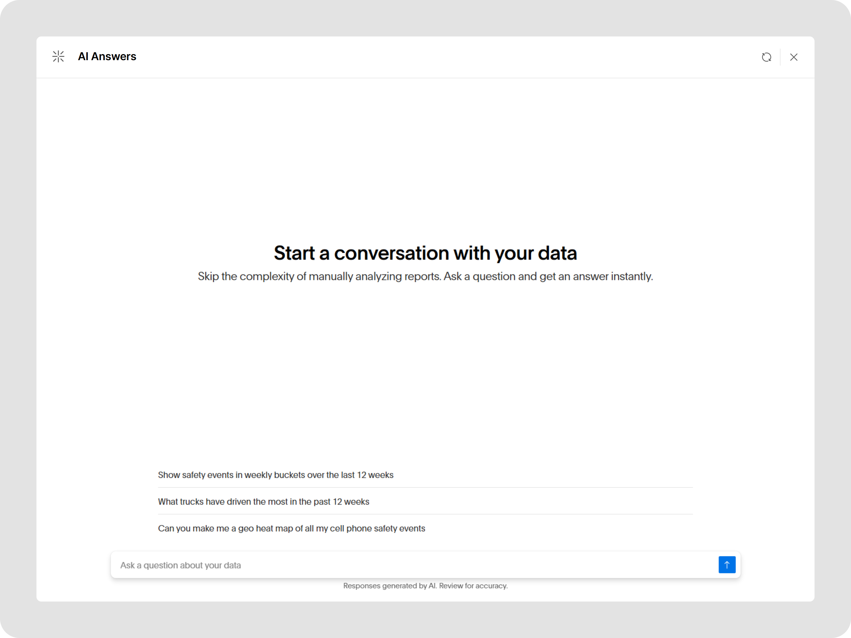Viewport: 851px width, 638px height.
Task: Pick the geo heat map suggestion
Action: pyautogui.click(x=291, y=528)
